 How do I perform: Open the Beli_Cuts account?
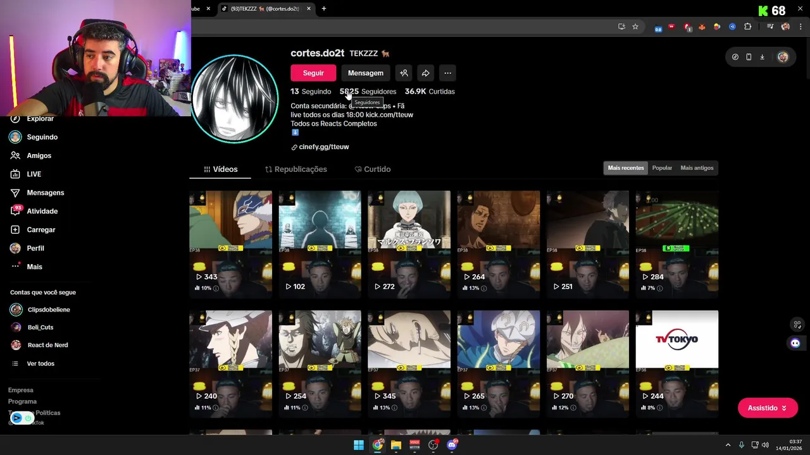pos(33,327)
